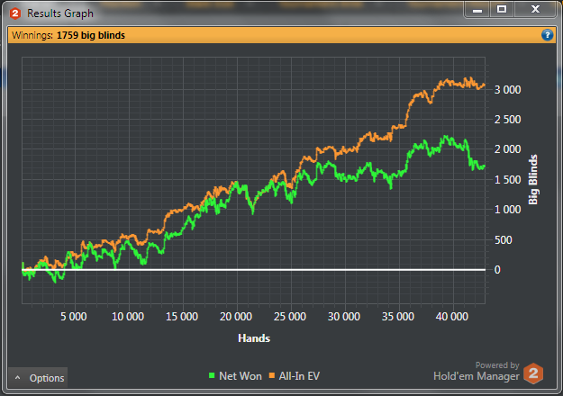Viewport: 563px width, 396px height.
Task: Click the blue help question mark icon
Action: coord(547,35)
